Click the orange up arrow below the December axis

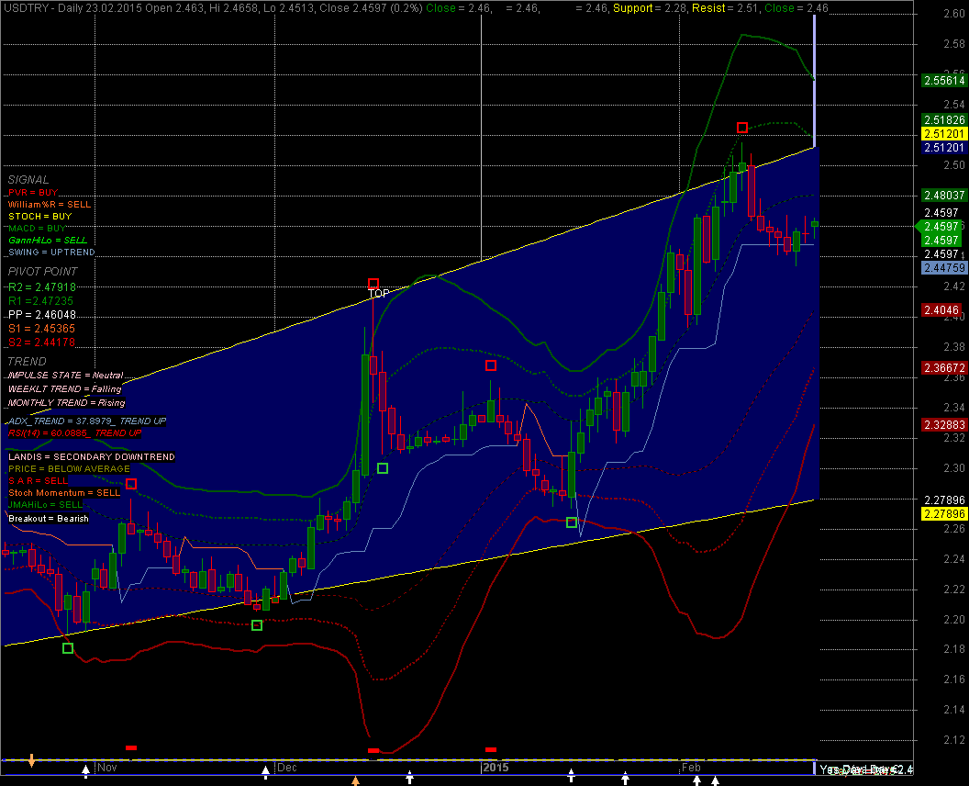pos(356,780)
